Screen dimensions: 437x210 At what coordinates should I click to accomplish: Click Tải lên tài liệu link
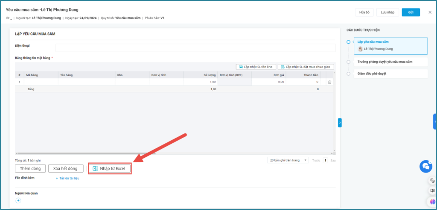point(67,179)
